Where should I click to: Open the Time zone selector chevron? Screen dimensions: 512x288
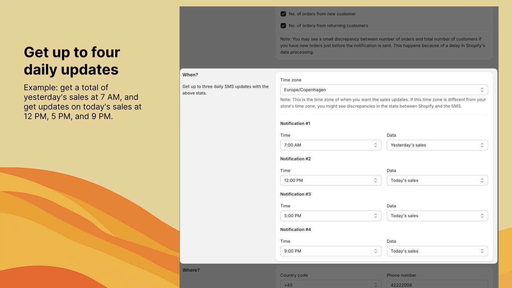pyautogui.click(x=483, y=90)
